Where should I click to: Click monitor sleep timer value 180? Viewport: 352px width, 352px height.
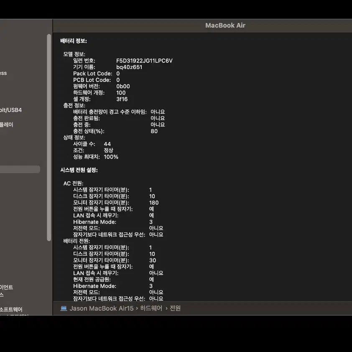(x=154, y=203)
